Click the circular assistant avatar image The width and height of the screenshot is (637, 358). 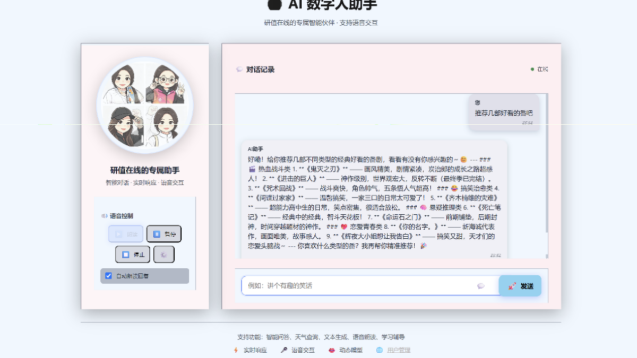(x=145, y=106)
